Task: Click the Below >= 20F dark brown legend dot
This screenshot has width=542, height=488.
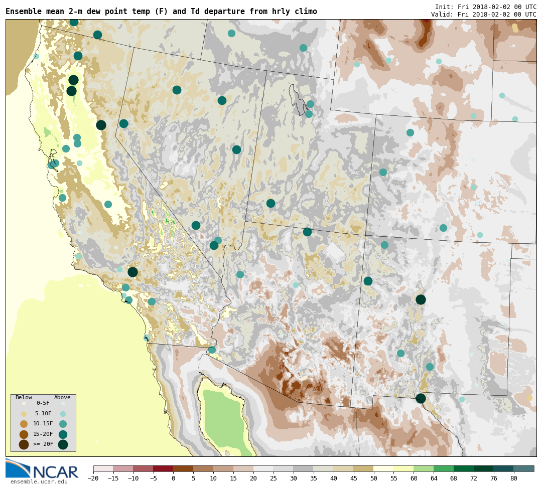Action: pyautogui.click(x=24, y=445)
